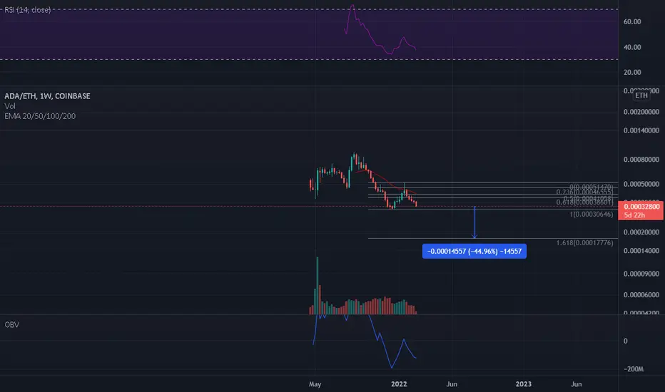Click the blue measurement label showing -44.96%
The height and width of the screenshot is (392, 665).
coord(474,252)
